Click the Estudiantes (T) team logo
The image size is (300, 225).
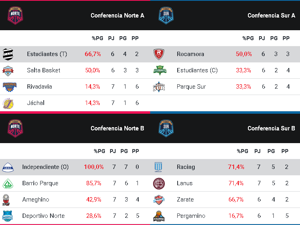[x=8, y=54]
